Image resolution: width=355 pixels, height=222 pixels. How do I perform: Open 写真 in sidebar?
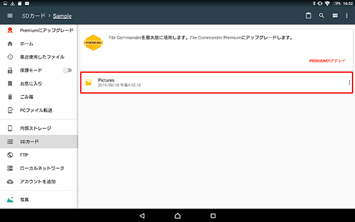point(39,199)
